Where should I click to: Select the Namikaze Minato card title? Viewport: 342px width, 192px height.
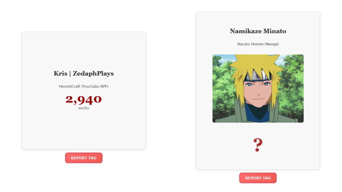pos(258,31)
